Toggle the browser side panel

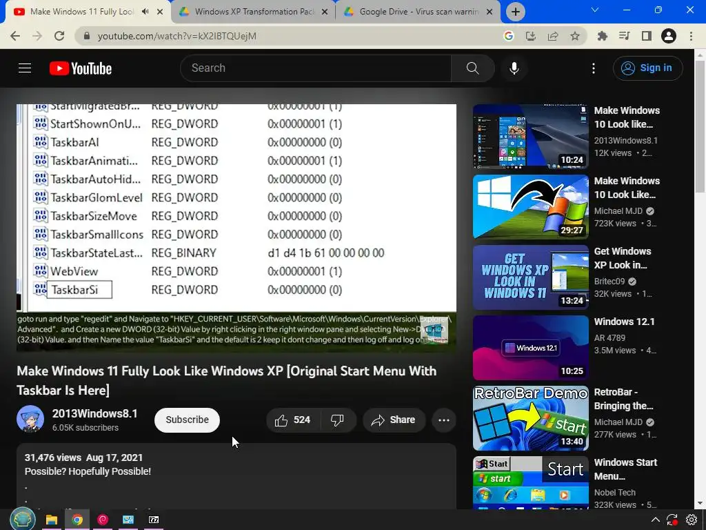647,36
